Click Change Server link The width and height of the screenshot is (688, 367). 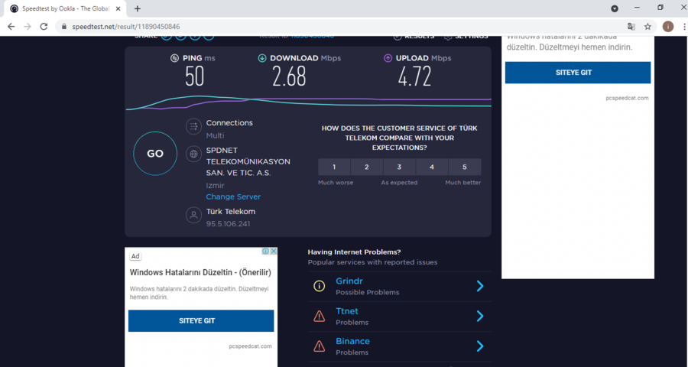tap(233, 196)
